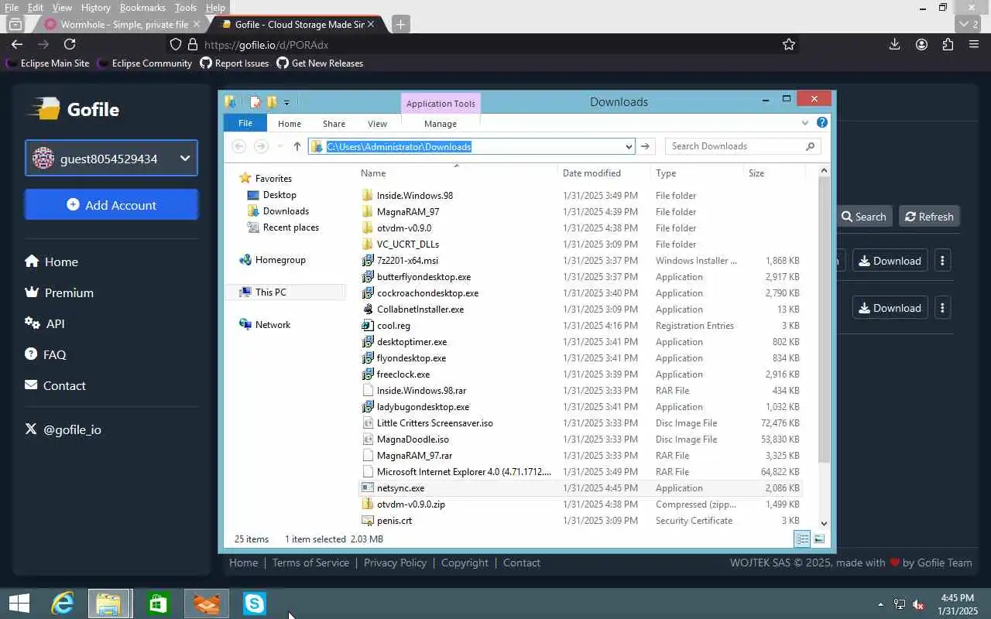Open the Share ribbon tab
Screen dimensions: 991x619
tap(334, 124)
